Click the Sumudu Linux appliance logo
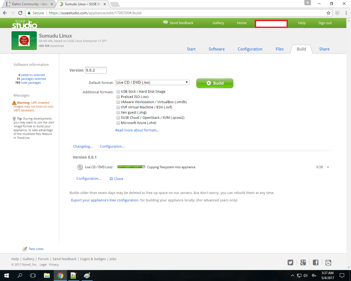Viewport: 351px width, 281px height. point(24,41)
